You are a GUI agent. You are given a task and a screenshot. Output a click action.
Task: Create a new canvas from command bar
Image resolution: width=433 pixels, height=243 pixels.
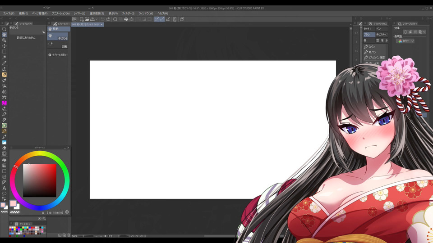click(x=82, y=19)
